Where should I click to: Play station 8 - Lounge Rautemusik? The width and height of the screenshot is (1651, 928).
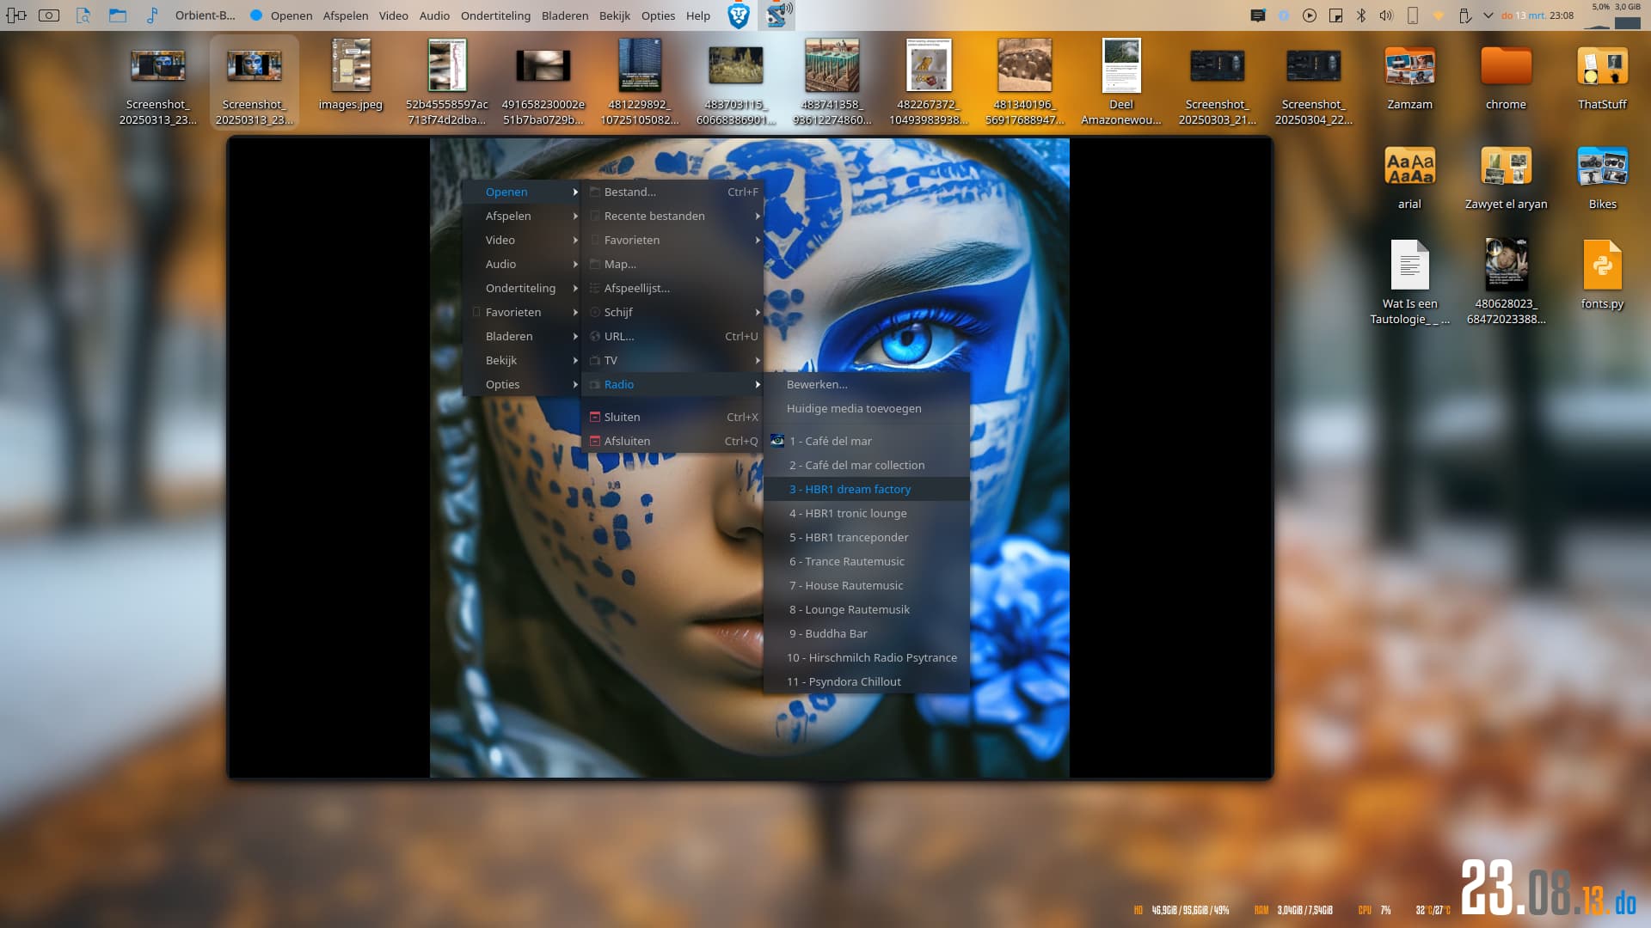pyautogui.click(x=867, y=609)
